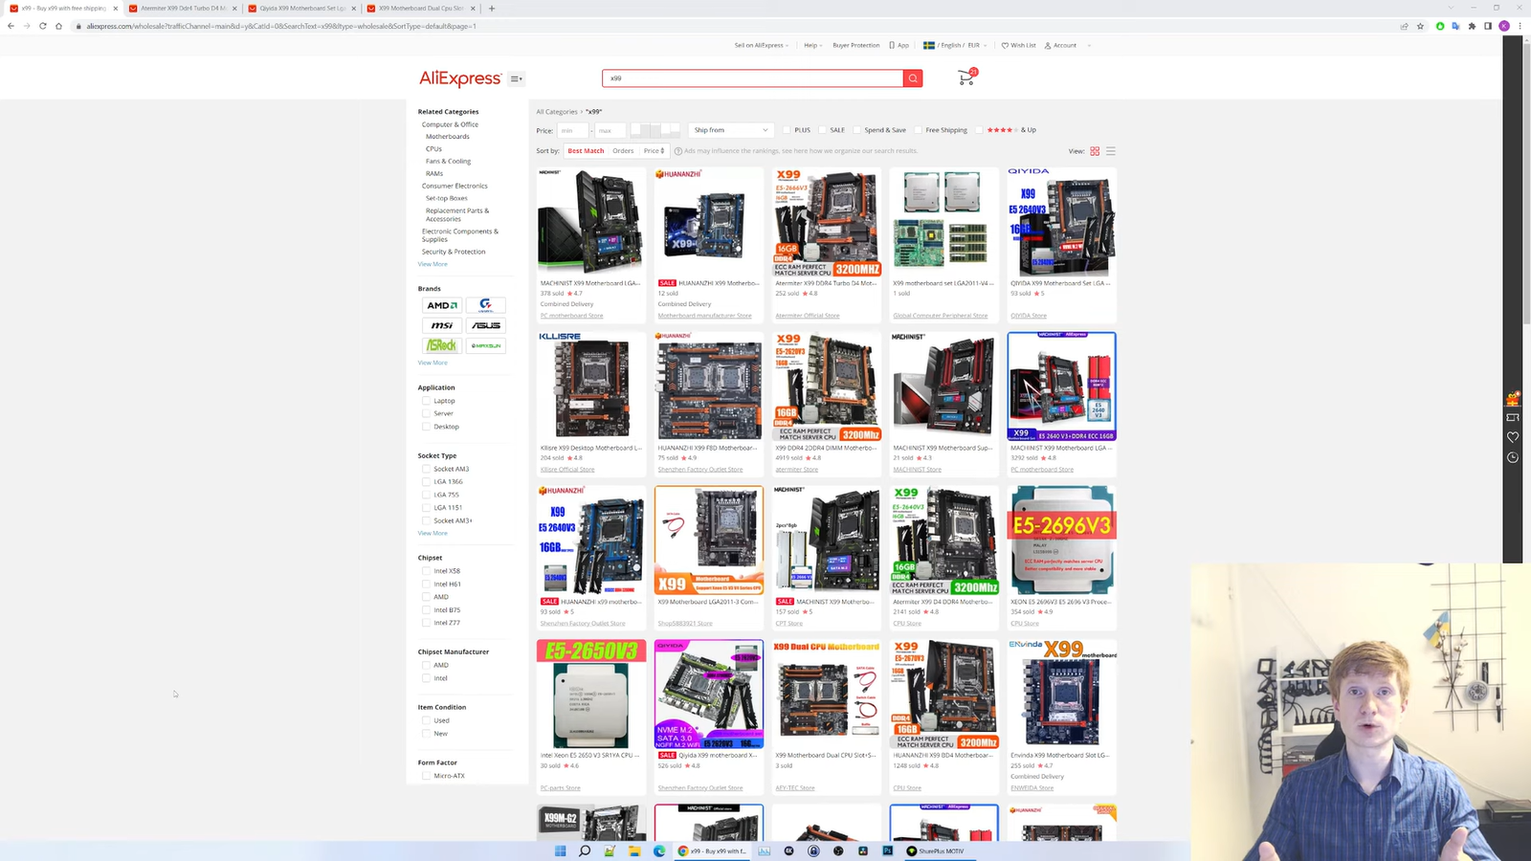Expand the Account dropdown
Screen dimensions: 1531x861
coord(1068,45)
